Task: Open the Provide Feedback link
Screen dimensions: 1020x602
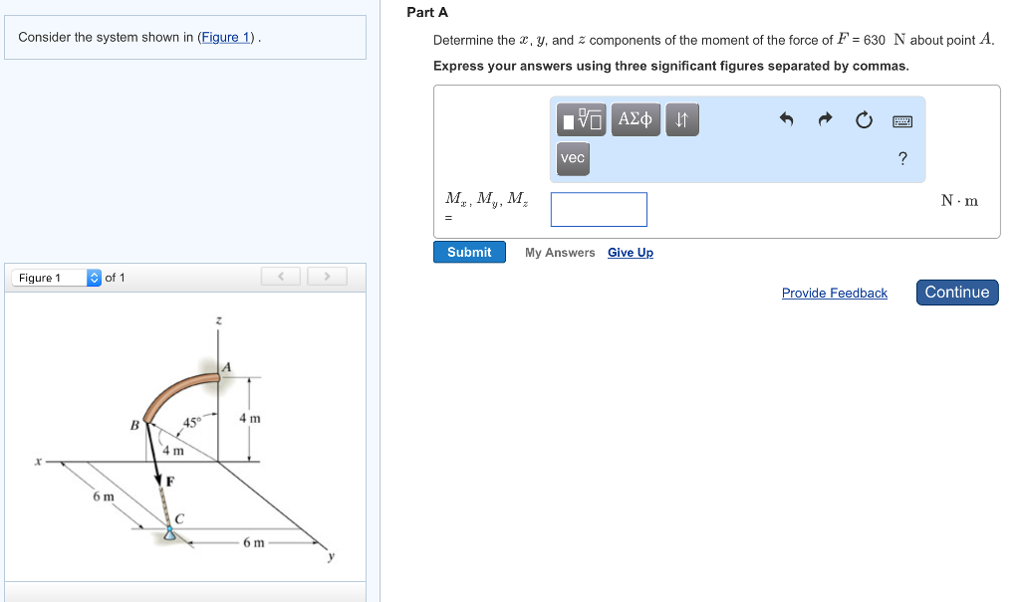Action: tap(834, 293)
